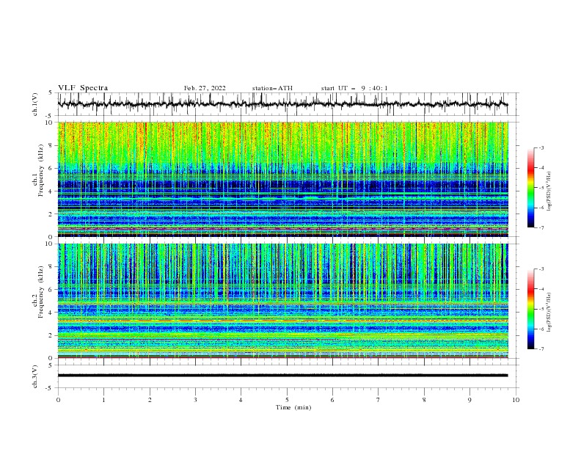Viewport: 581px width, 449px height.
Task: Click the 'VLF Spectra' title text
Action: tap(83, 88)
